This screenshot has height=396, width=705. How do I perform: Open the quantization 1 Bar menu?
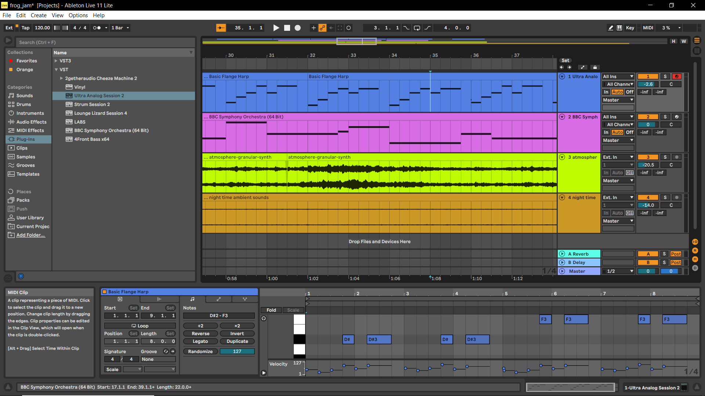click(120, 28)
